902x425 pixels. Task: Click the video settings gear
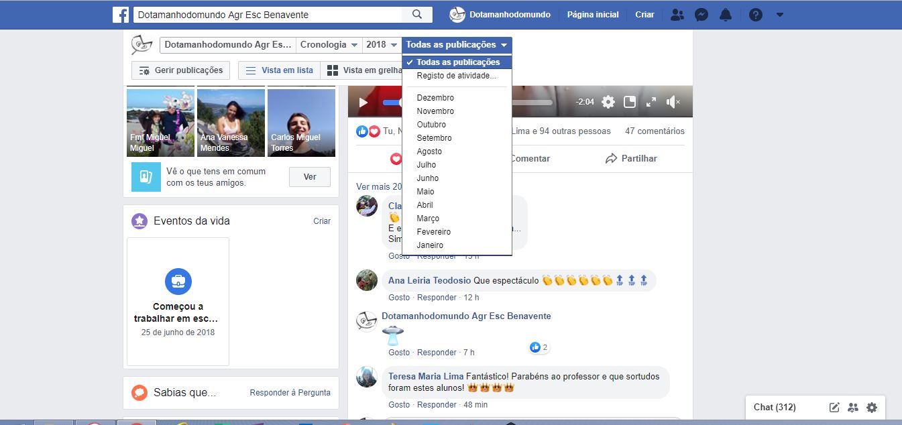click(x=608, y=102)
